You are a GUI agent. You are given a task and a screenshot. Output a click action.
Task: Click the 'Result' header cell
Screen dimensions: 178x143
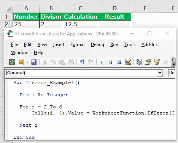(x=114, y=17)
